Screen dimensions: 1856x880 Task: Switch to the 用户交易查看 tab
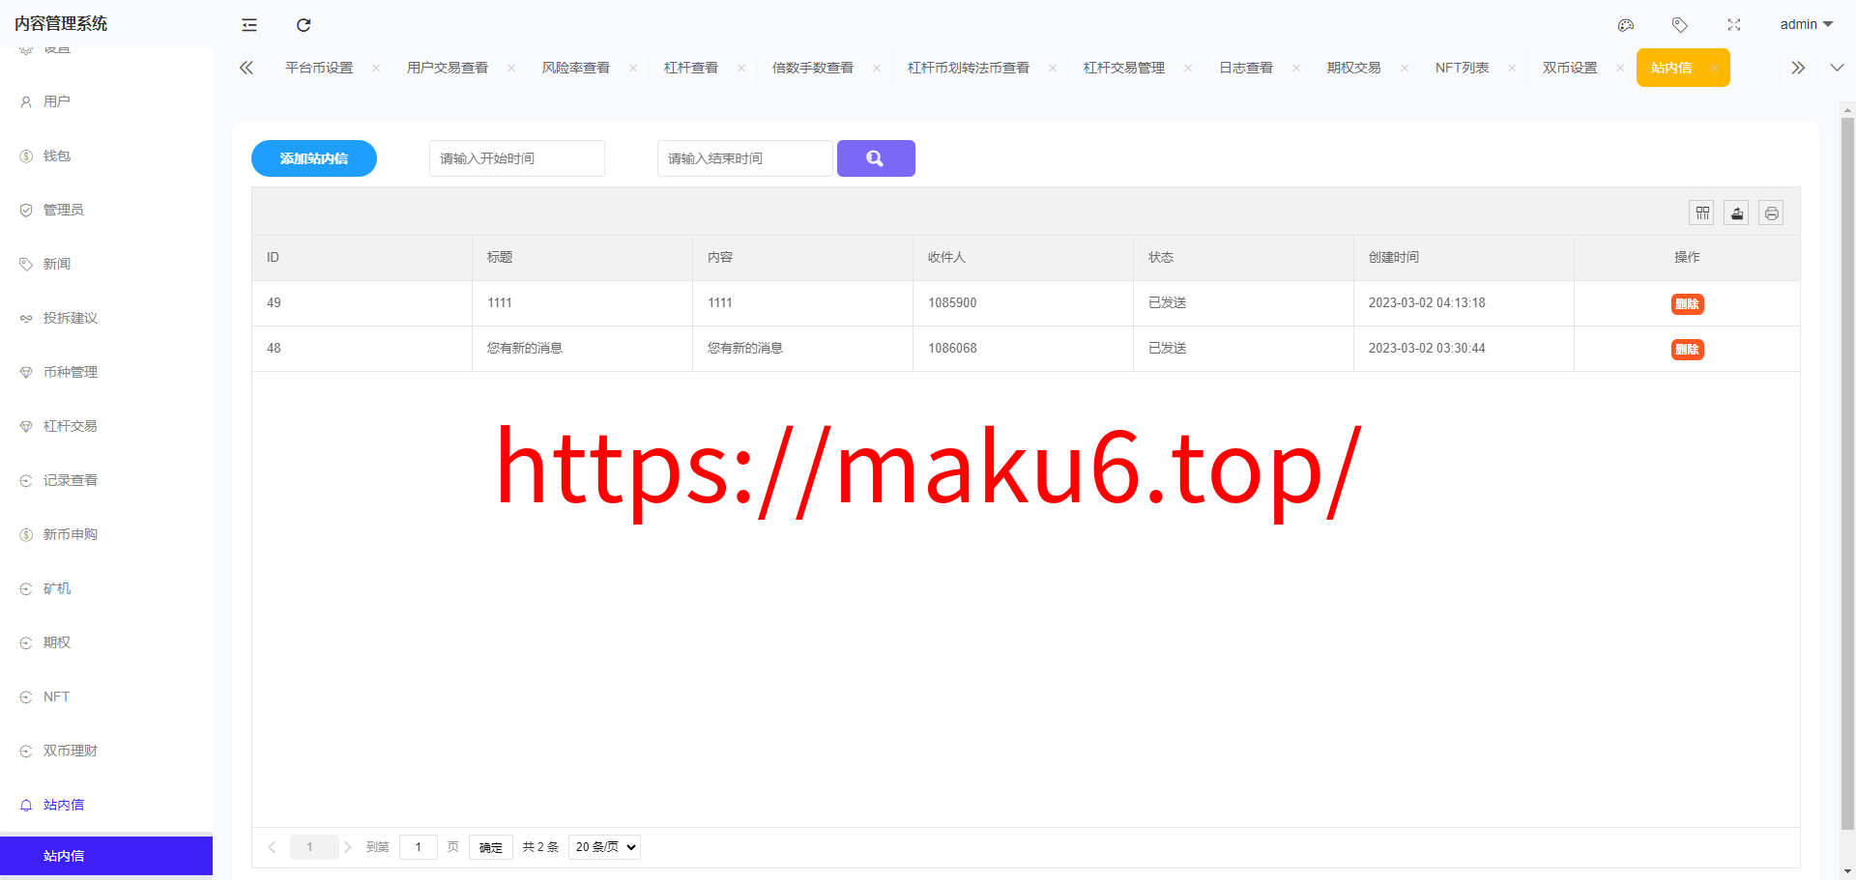click(448, 68)
